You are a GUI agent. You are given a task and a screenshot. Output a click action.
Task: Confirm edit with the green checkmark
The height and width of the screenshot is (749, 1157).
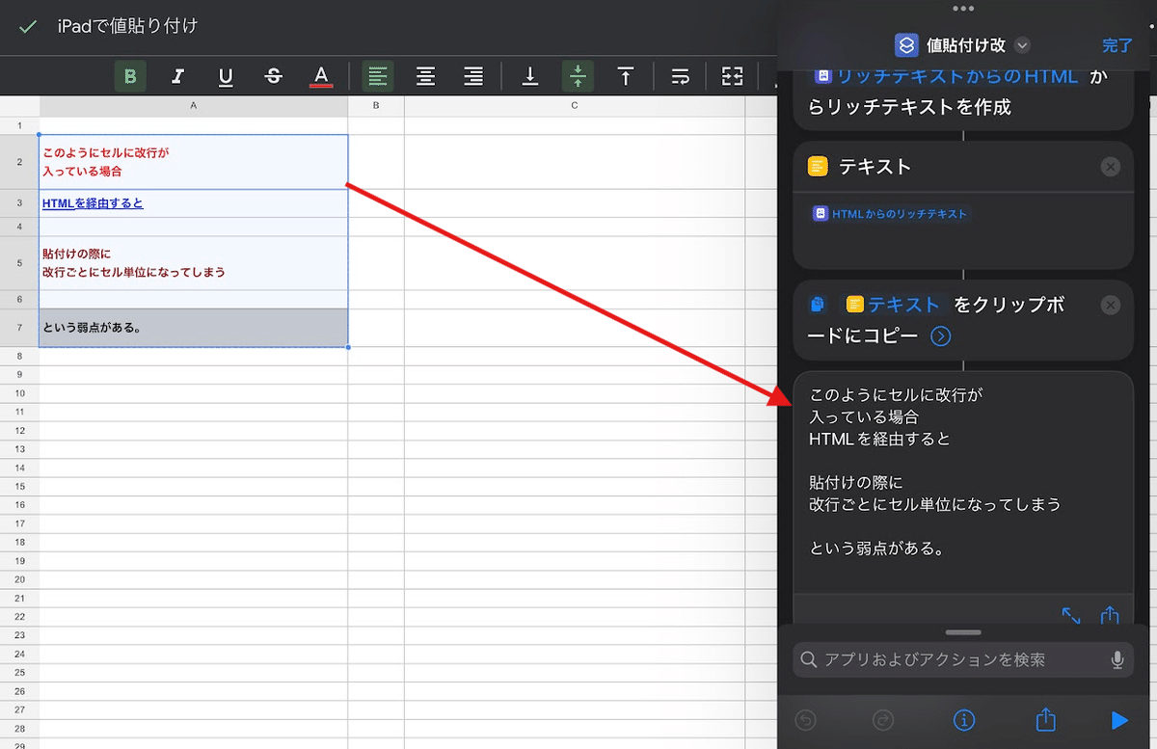[27, 27]
